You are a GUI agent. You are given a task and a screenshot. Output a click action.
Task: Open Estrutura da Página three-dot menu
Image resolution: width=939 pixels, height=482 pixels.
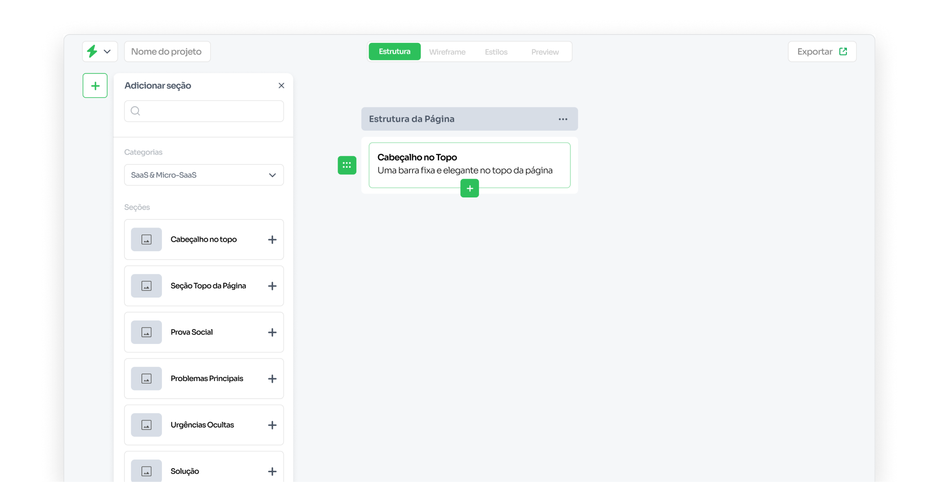[563, 119]
